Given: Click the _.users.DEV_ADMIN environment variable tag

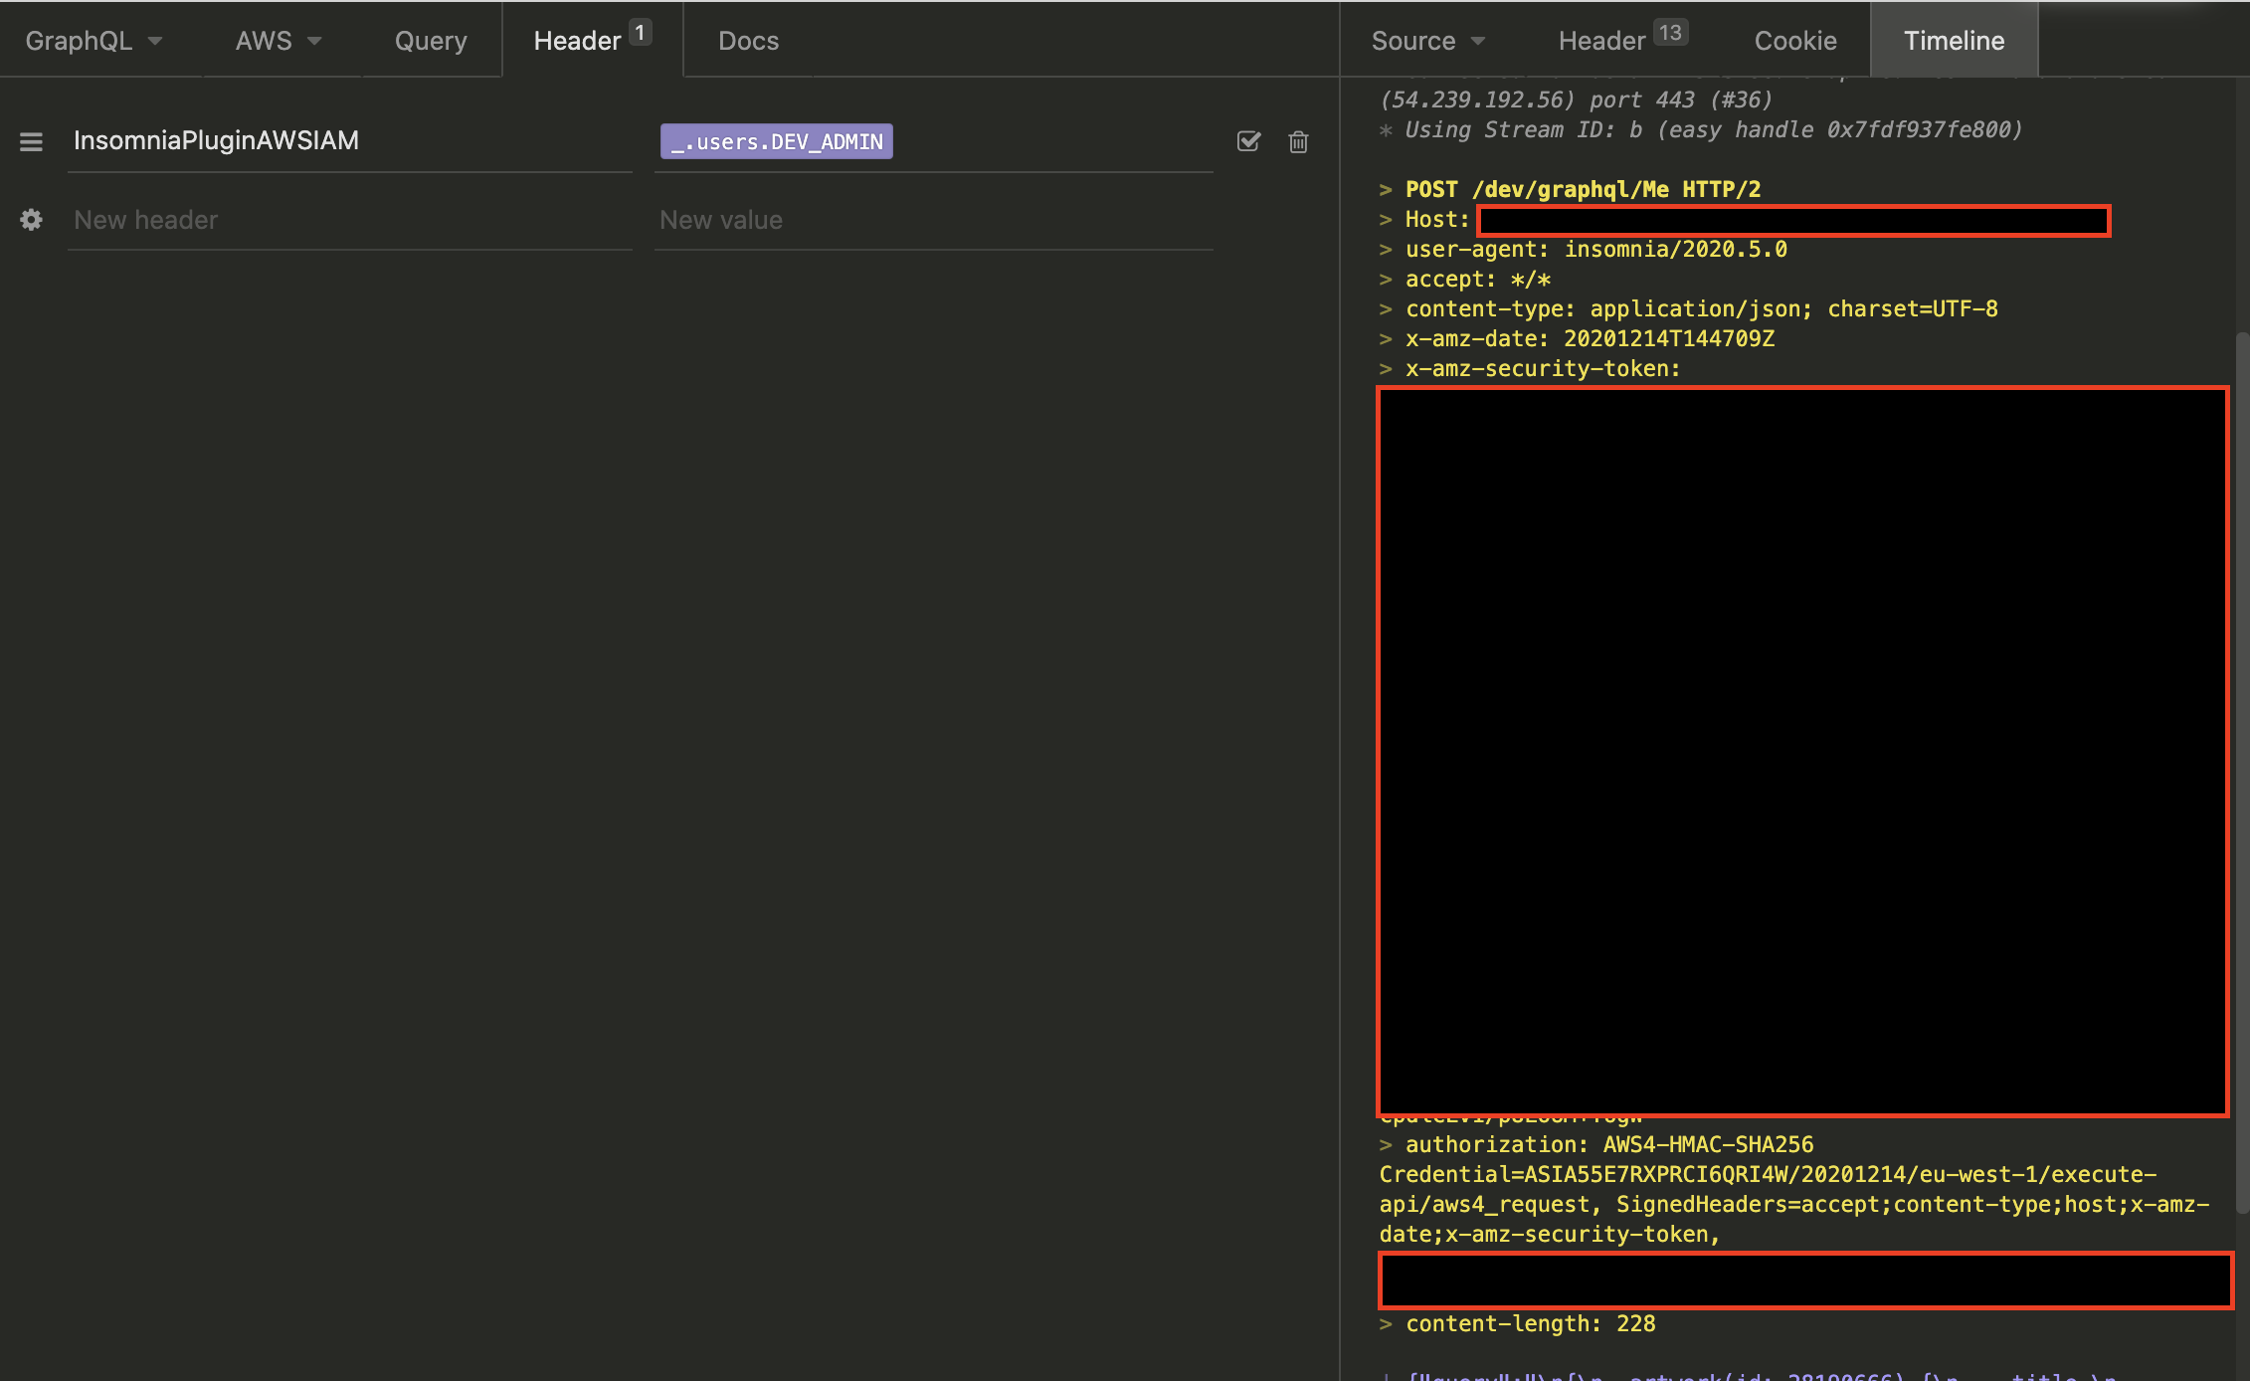Looking at the screenshot, I should pyautogui.click(x=777, y=141).
